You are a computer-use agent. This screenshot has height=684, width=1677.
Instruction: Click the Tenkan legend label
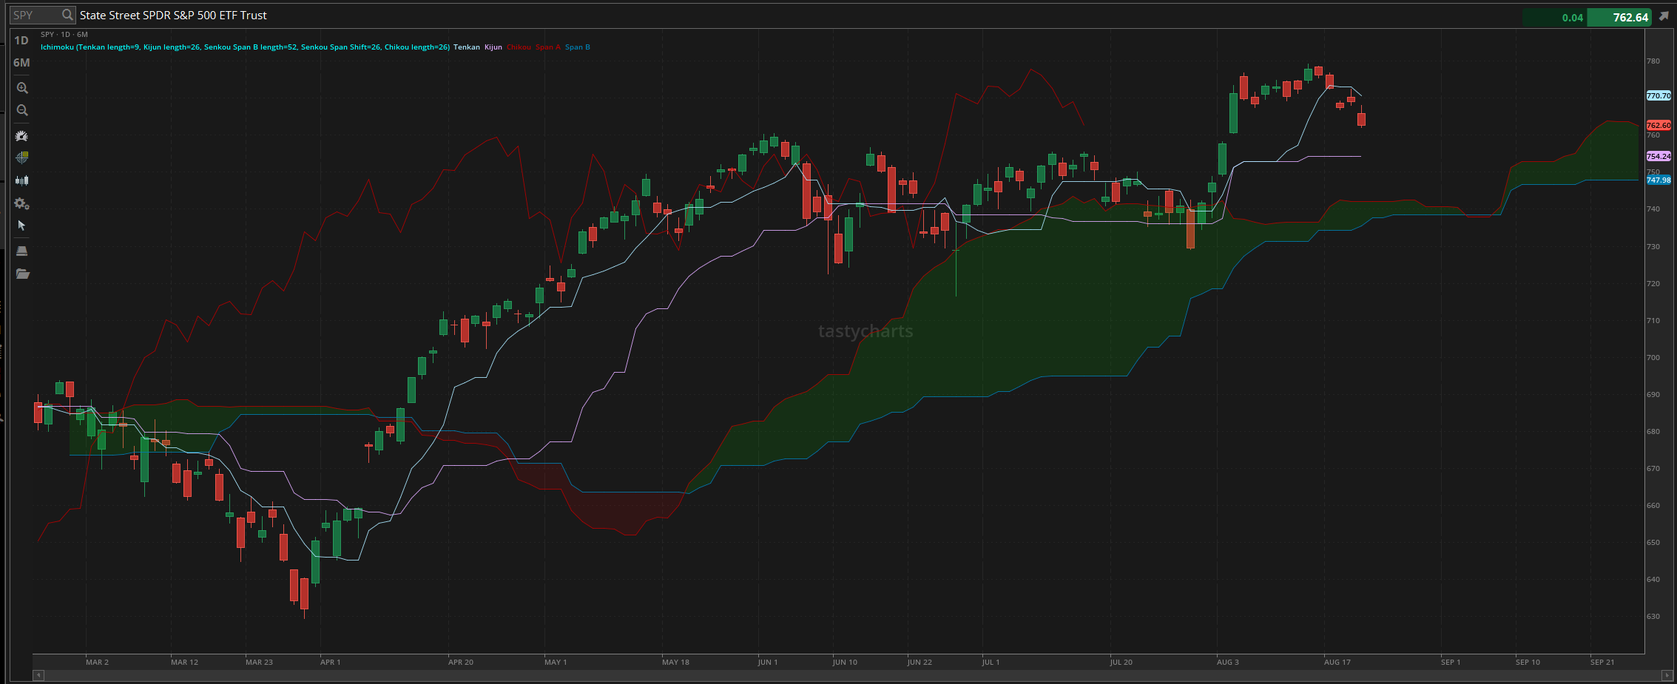pos(467,47)
